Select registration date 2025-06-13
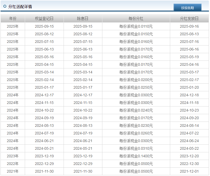The image size is (210, 176). (44, 49)
